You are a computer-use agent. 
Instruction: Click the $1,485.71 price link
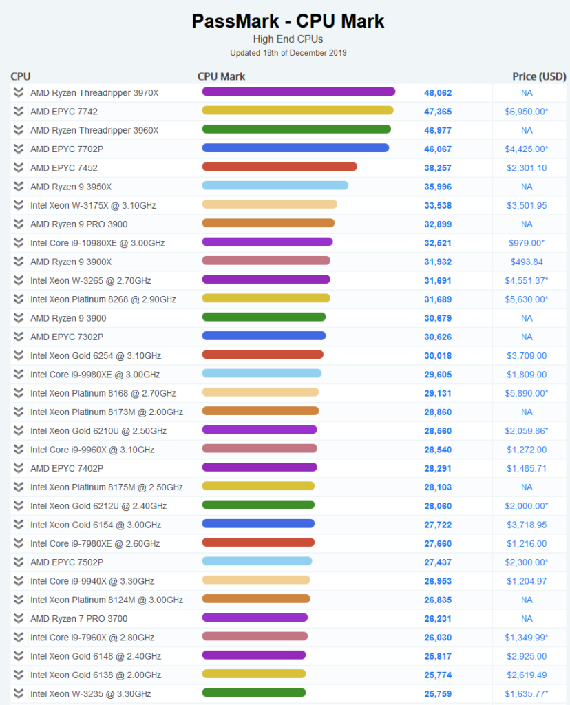[x=527, y=468]
